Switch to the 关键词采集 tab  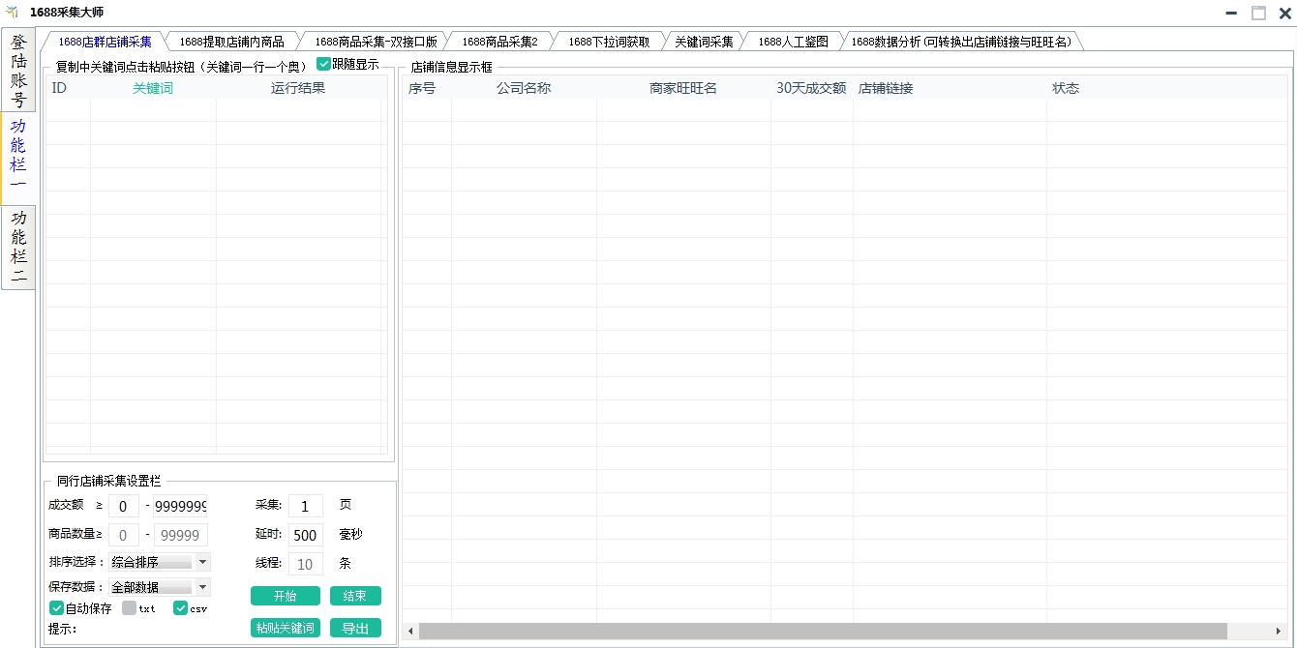[704, 42]
